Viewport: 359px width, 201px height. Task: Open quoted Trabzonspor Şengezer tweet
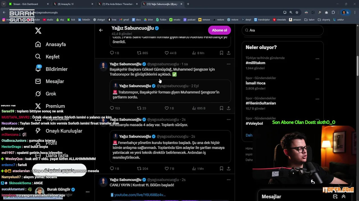tap(170, 91)
